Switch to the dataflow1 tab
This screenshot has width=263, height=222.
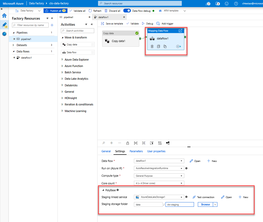109,17
